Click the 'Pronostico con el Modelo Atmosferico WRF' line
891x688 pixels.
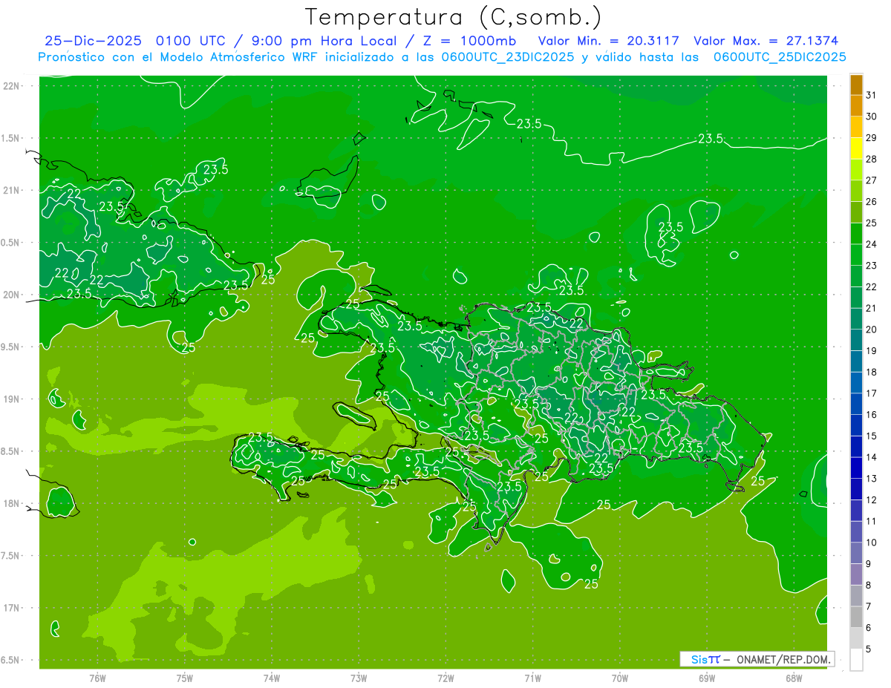pos(442,57)
